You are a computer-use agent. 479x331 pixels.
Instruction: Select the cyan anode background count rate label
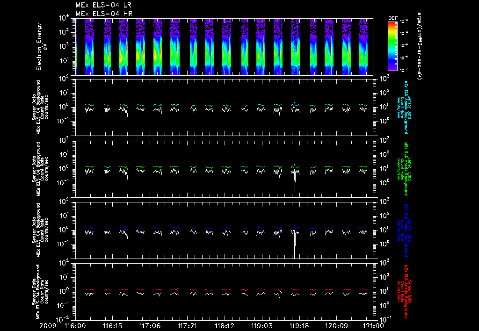pos(404,107)
